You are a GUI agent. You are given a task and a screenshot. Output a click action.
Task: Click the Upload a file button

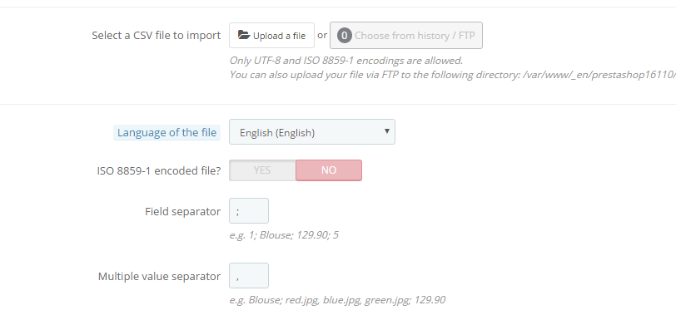click(x=271, y=35)
